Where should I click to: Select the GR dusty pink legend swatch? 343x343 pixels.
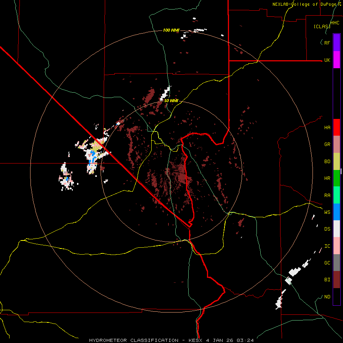(337, 144)
